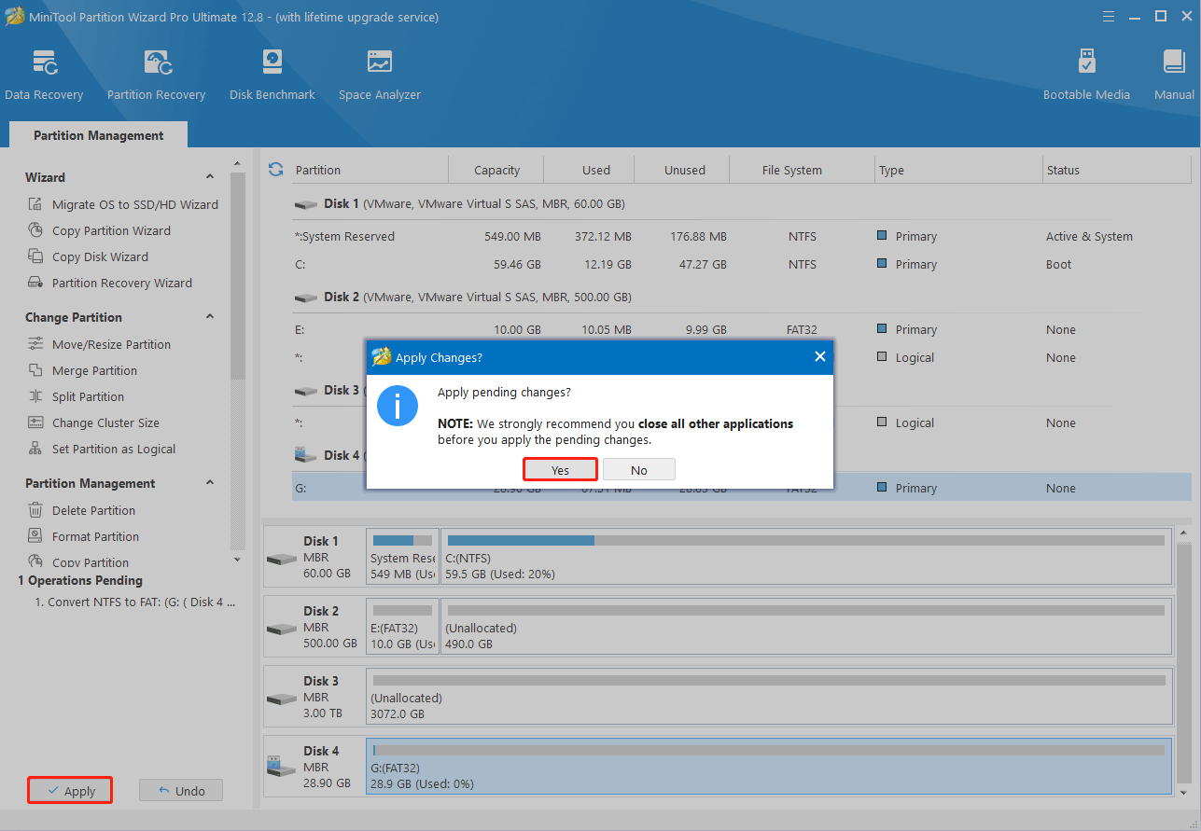
Task: Click the left sidebar scroll-up arrow
Action: point(237,166)
